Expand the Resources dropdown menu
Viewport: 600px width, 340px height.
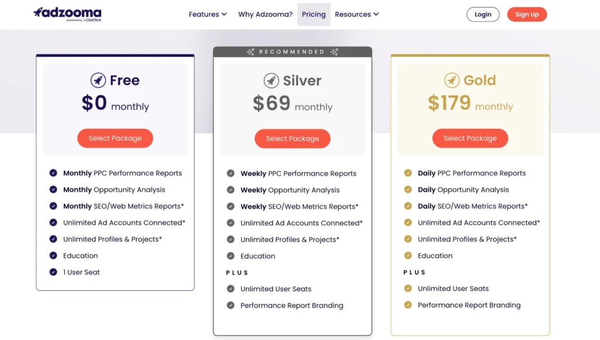(x=357, y=15)
